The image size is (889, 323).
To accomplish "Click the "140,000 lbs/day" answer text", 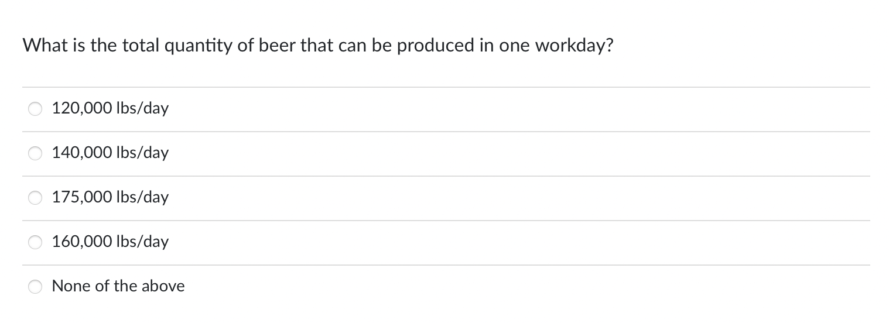I will click(110, 153).
